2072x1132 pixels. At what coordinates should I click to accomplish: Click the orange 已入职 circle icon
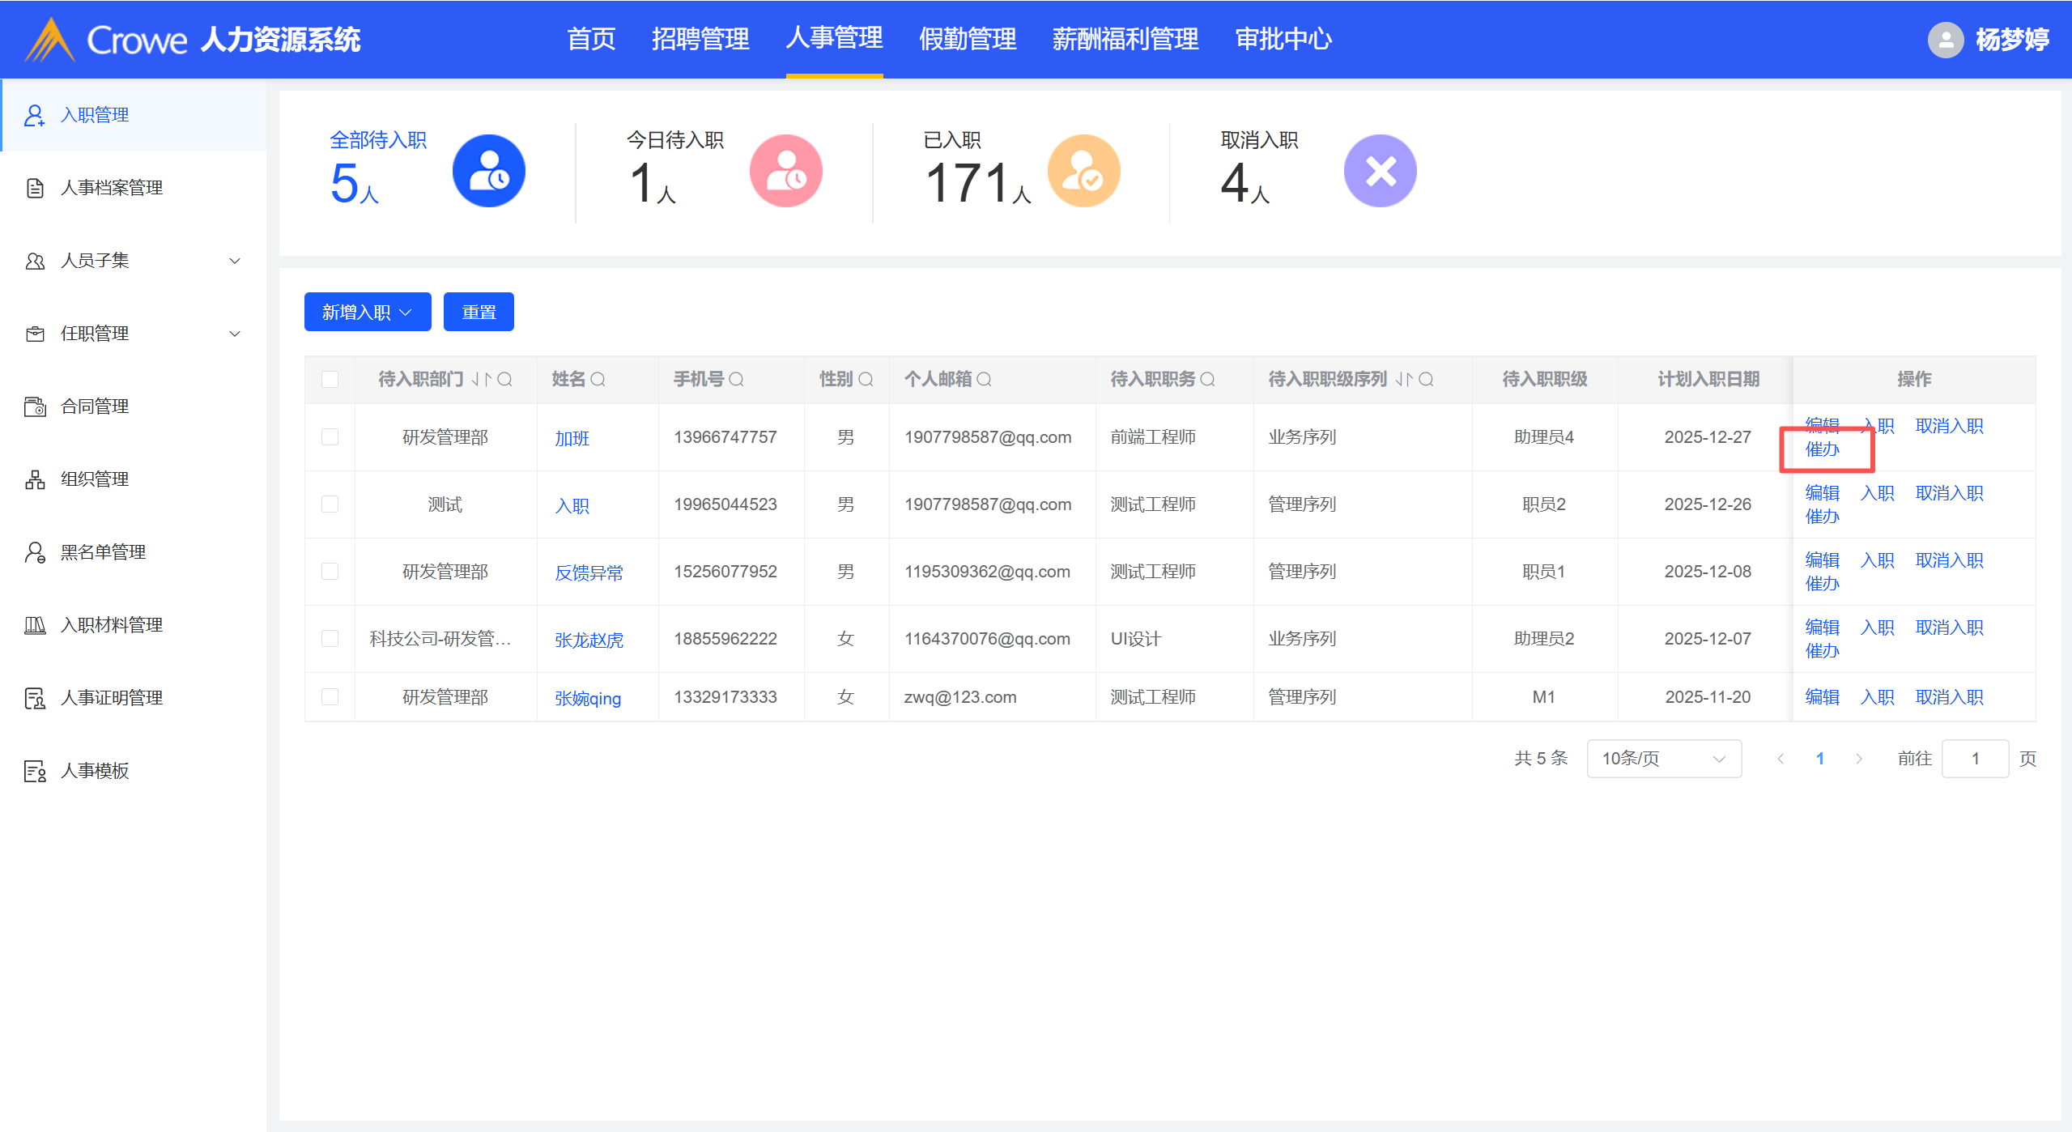click(x=1083, y=171)
